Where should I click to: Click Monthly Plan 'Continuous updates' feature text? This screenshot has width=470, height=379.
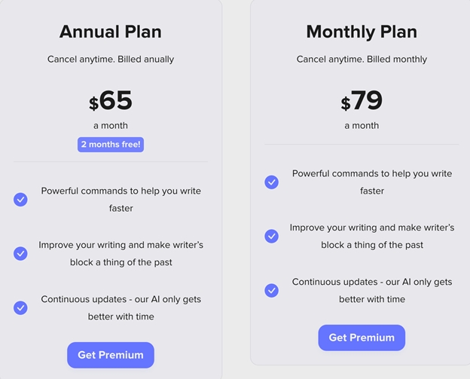372,291
